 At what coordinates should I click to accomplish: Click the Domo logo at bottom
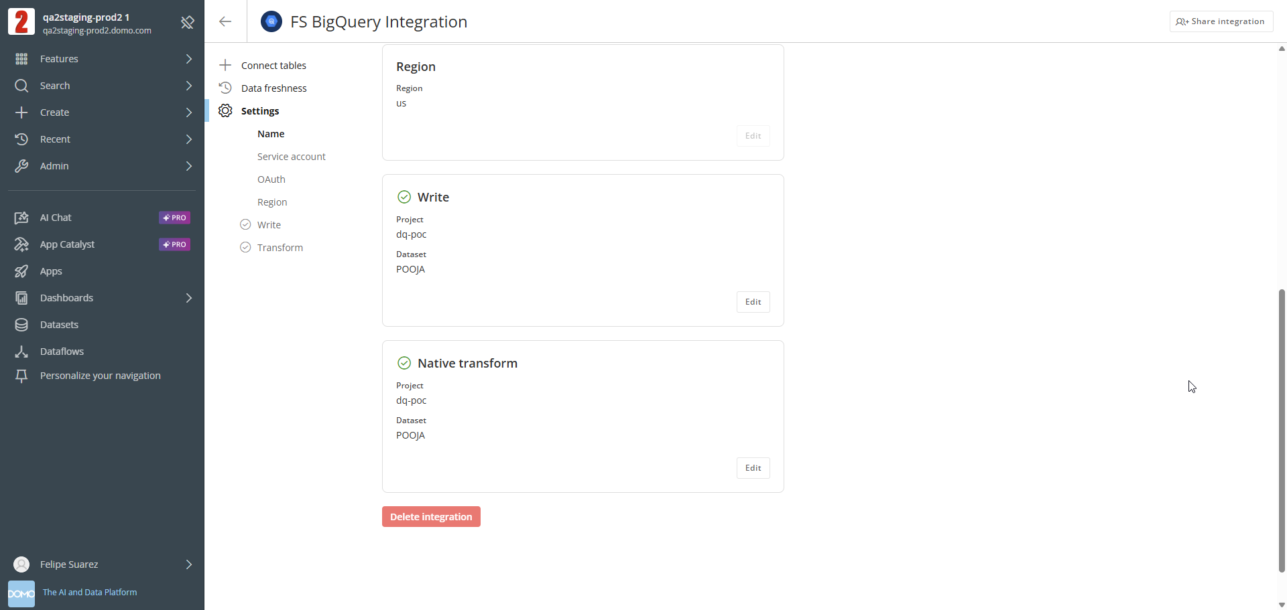(x=21, y=594)
